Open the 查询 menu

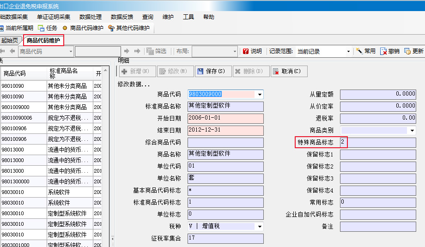tap(148, 17)
